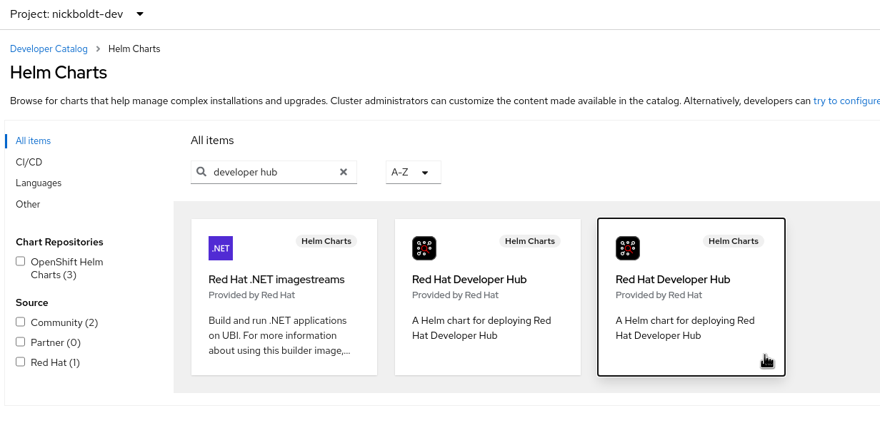Select the CI/CD category
The height and width of the screenshot is (428, 880).
pyautogui.click(x=29, y=162)
